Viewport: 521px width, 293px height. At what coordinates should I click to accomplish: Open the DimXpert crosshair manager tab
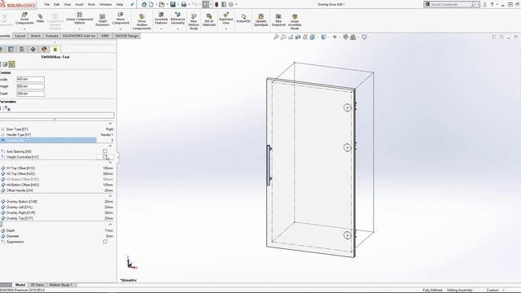point(33,49)
